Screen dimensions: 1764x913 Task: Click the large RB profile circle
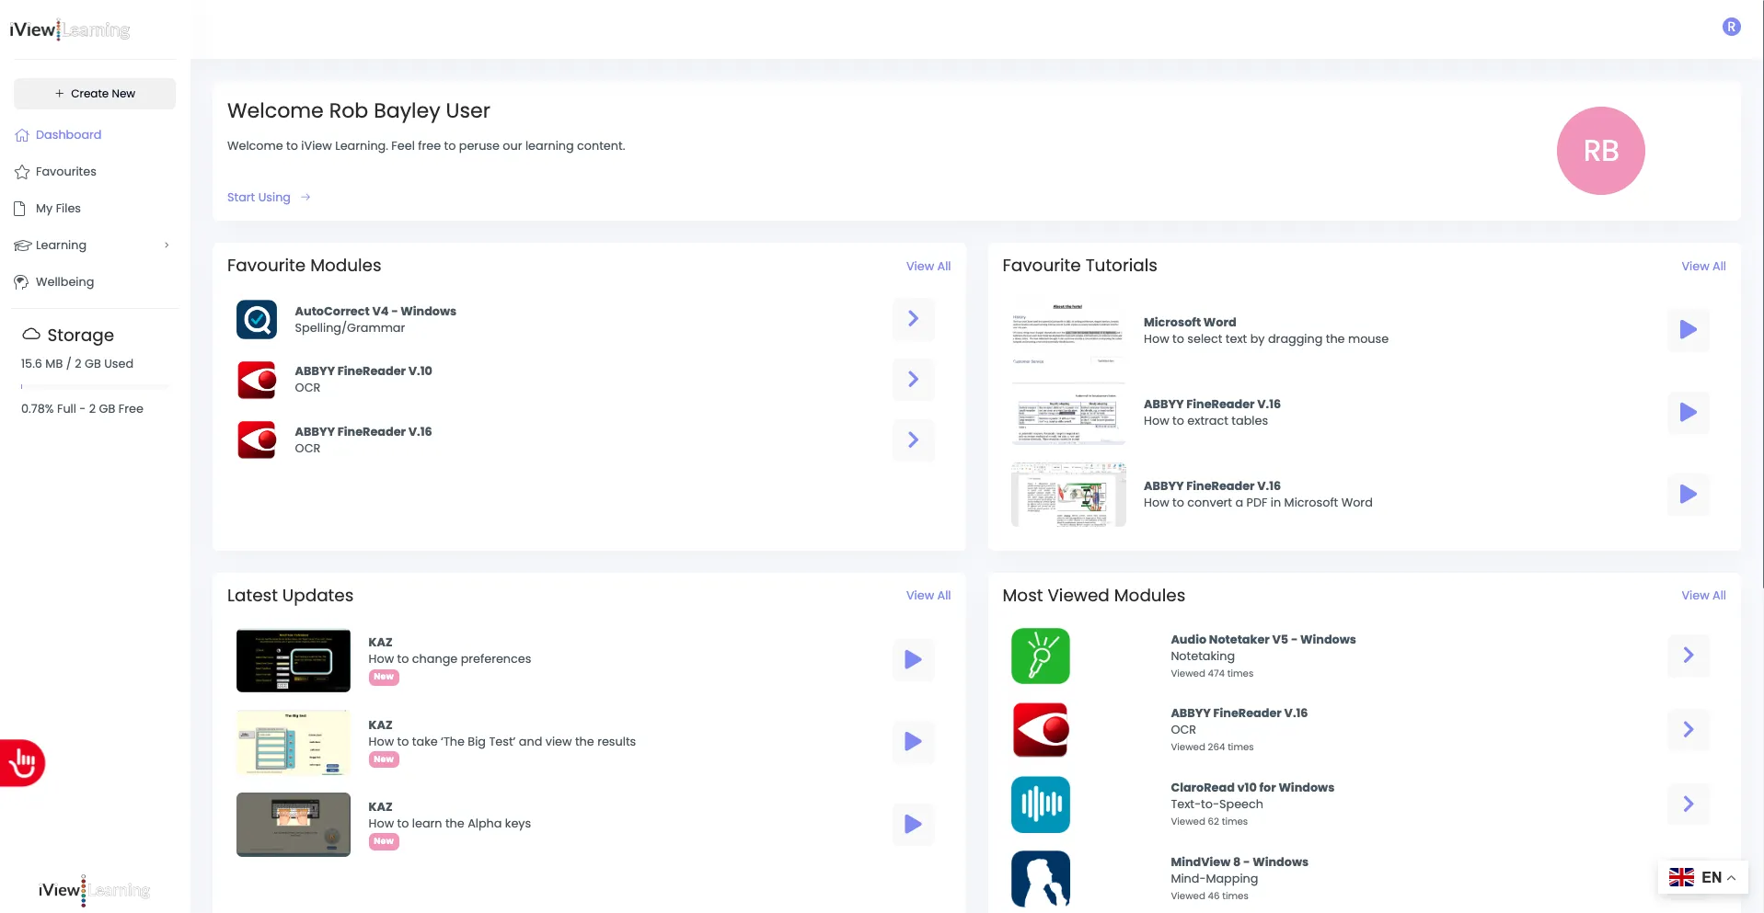(1600, 151)
